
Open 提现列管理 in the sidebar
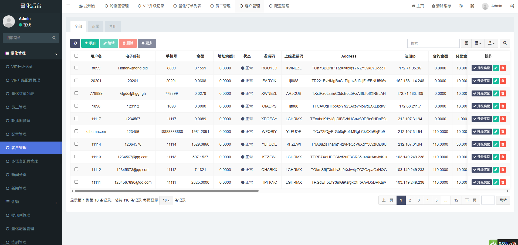point(31,215)
